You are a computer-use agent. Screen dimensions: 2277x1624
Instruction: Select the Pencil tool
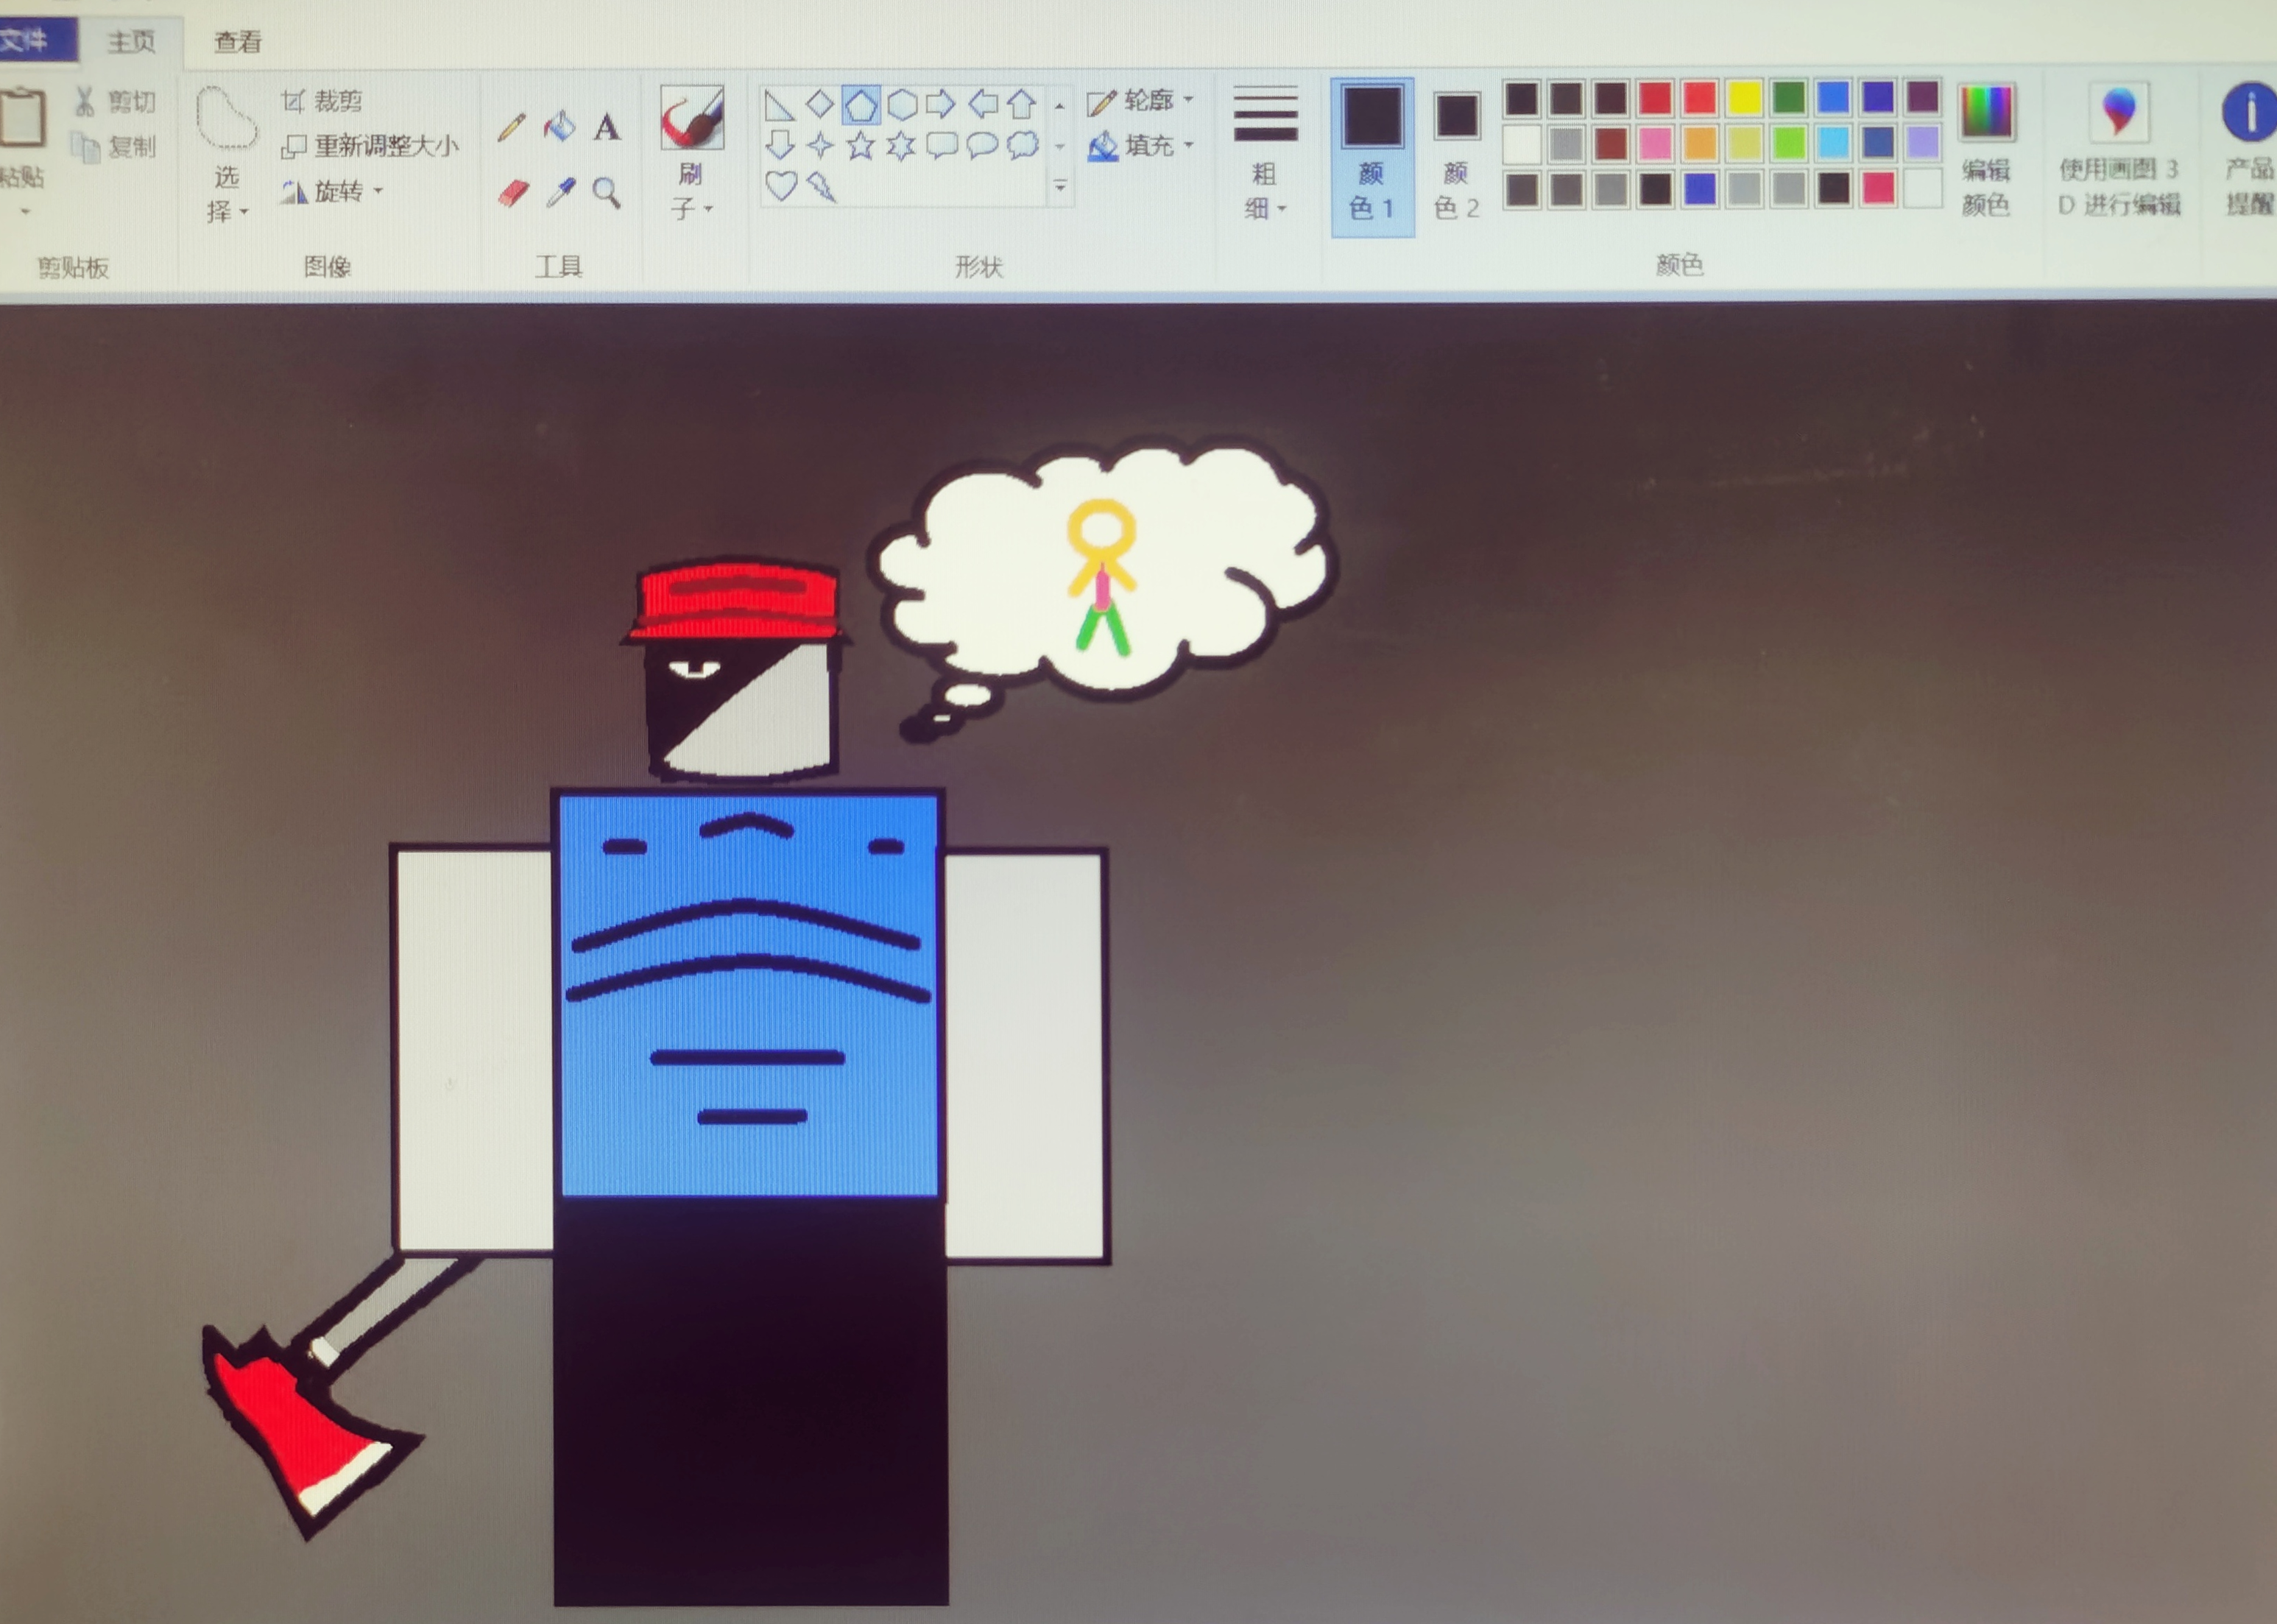coord(511,128)
